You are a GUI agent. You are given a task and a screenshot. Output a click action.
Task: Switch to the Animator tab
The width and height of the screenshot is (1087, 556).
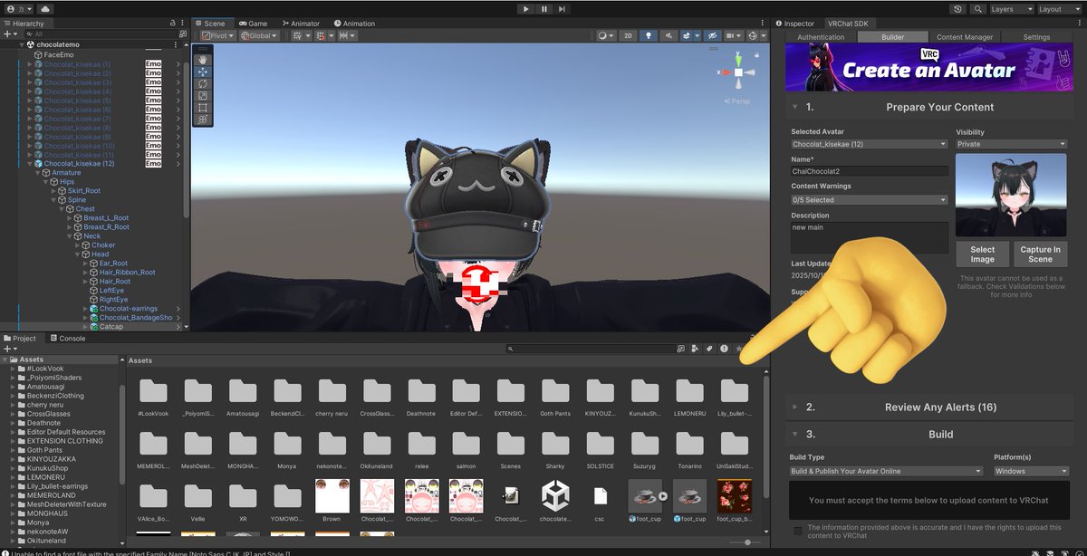[300, 24]
